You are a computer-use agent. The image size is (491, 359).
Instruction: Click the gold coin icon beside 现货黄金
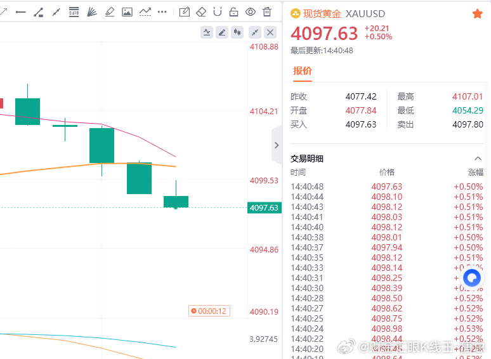point(296,14)
